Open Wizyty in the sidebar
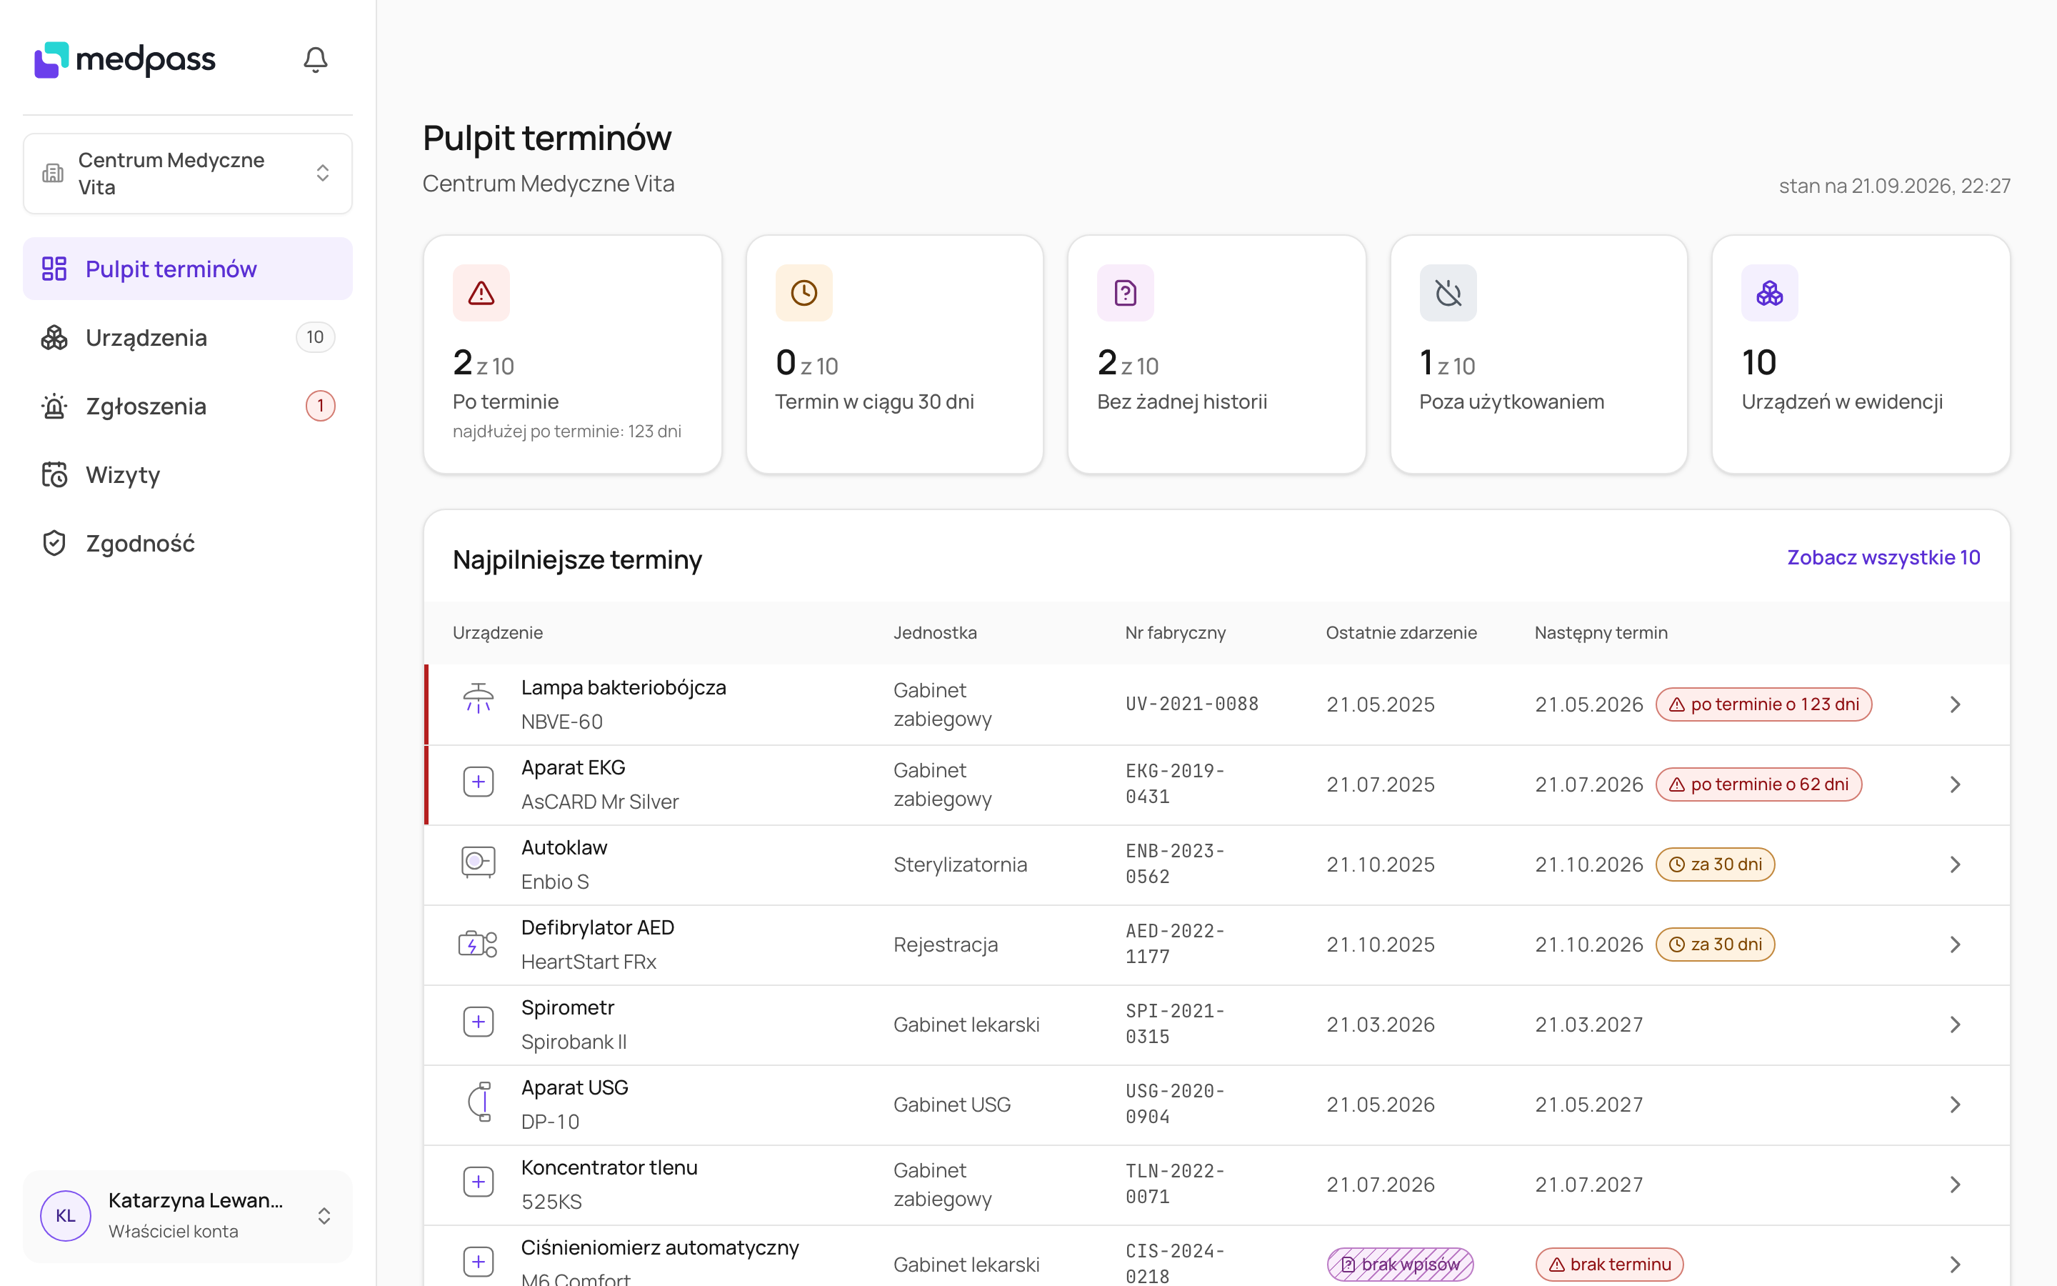 (188, 474)
